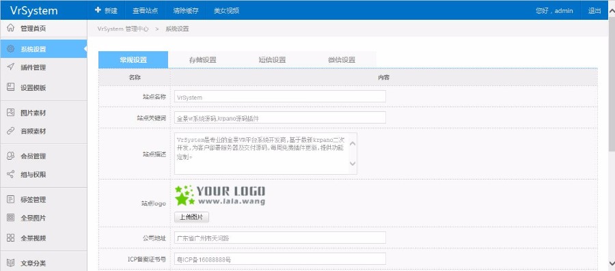This screenshot has width=615, height=271.
Task: Click 清除缓存 in the top bar
Action: tap(185, 10)
